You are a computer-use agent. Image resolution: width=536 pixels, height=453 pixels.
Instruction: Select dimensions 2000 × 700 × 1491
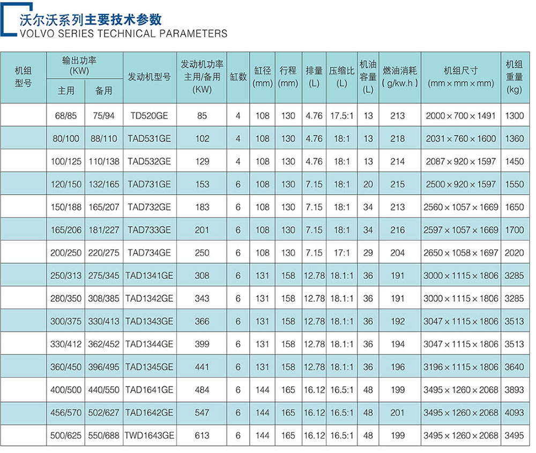[461, 116]
